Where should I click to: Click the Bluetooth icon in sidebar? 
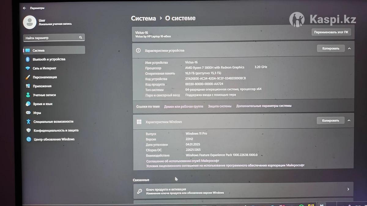[x=28, y=59]
